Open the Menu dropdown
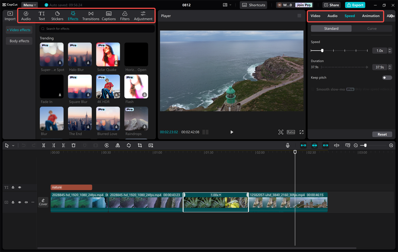Viewport: 398px width, 252px height. coord(29,5)
